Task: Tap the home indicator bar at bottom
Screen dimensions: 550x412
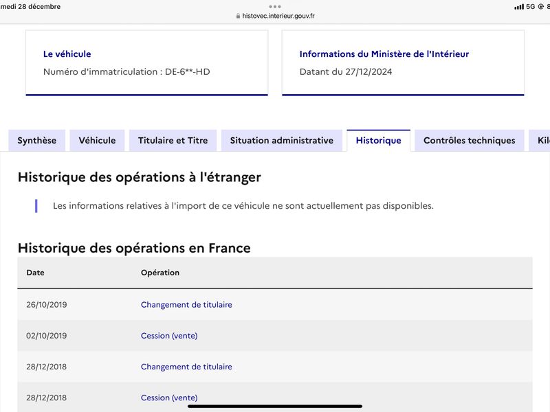Action: (x=275, y=407)
